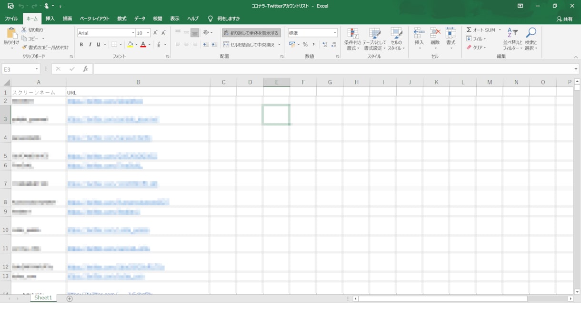Switch to the データ (Data) tab
The image size is (581, 326).
(x=140, y=19)
